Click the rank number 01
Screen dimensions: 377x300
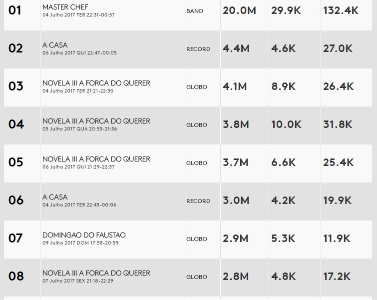15,10
